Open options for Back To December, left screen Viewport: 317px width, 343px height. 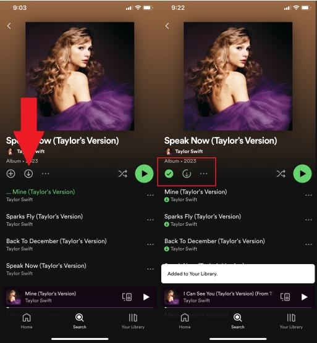point(150,244)
